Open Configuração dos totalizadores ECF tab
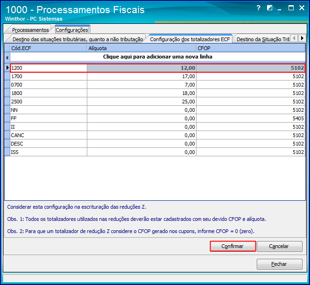310x285 pixels. [190, 39]
